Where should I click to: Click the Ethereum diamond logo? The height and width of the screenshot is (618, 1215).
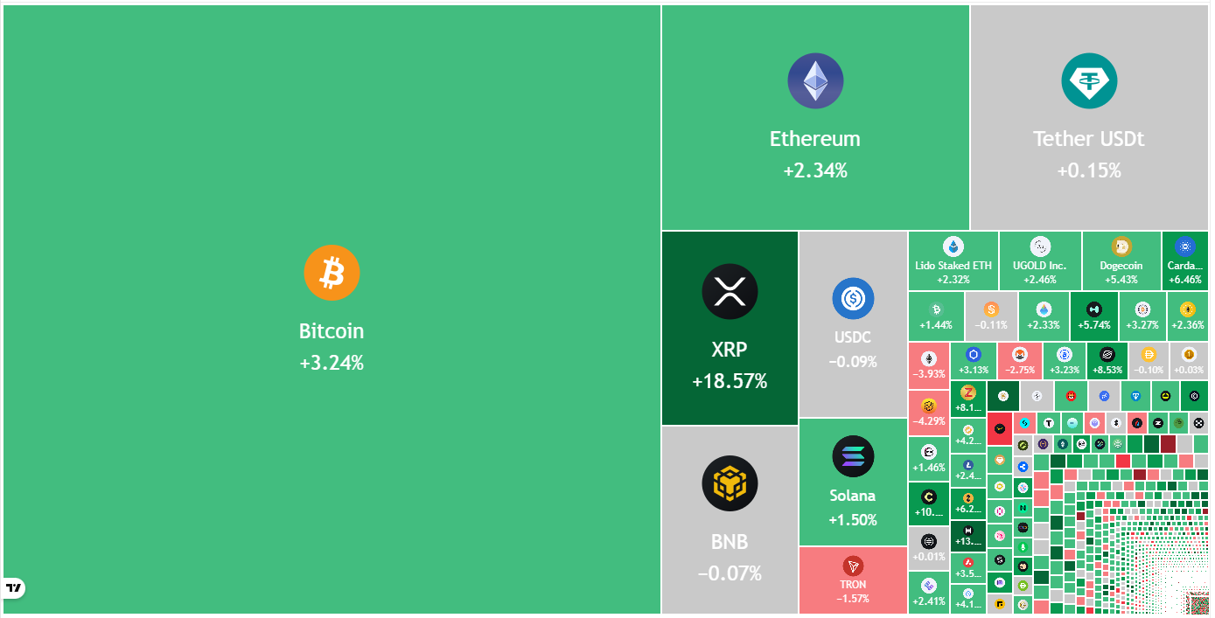[815, 81]
